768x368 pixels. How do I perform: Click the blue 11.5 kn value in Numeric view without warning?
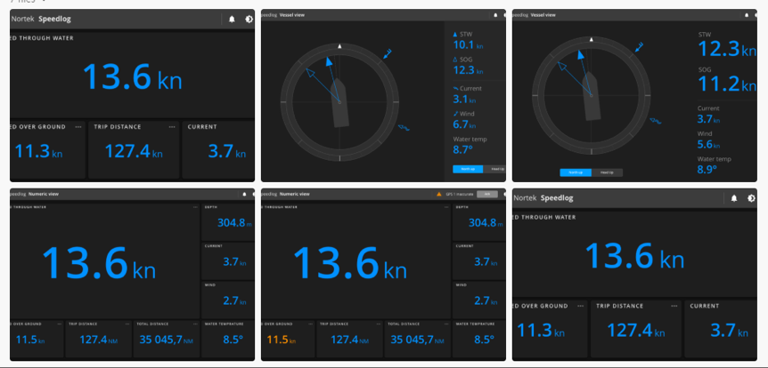30,340
